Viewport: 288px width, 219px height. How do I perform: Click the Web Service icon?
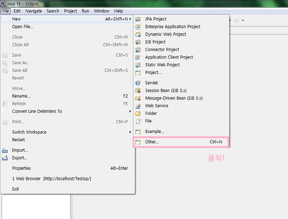tap(138, 106)
